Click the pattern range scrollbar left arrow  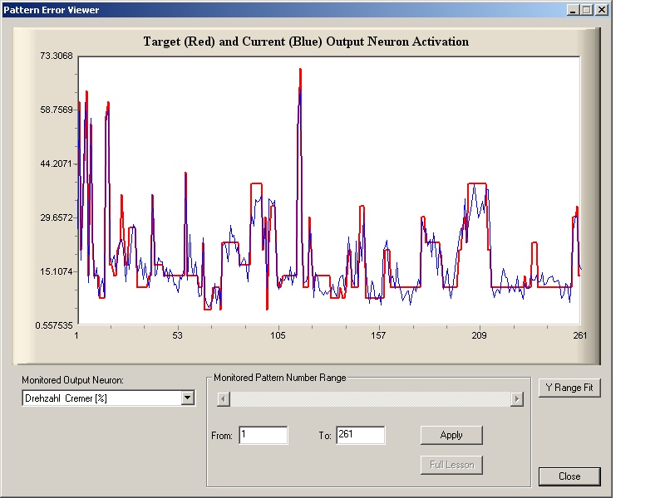(x=223, y=399)
